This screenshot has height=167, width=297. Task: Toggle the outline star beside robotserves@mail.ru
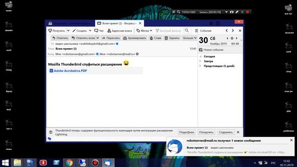pyautogui.click(x=137, y=54)
